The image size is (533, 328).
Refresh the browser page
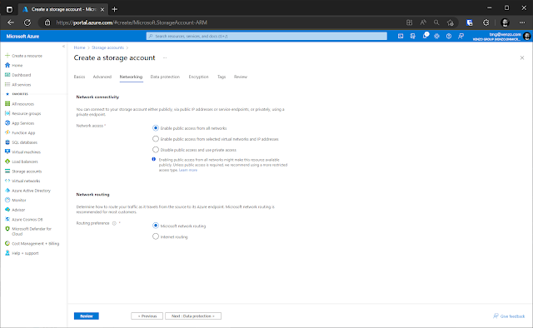click(x=27, y=22)
